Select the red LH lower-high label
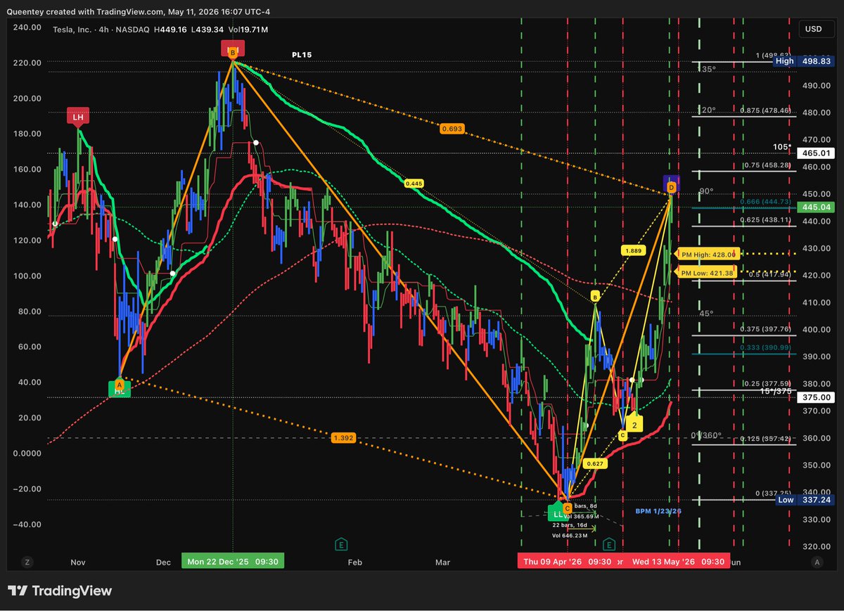 (78, 116)
